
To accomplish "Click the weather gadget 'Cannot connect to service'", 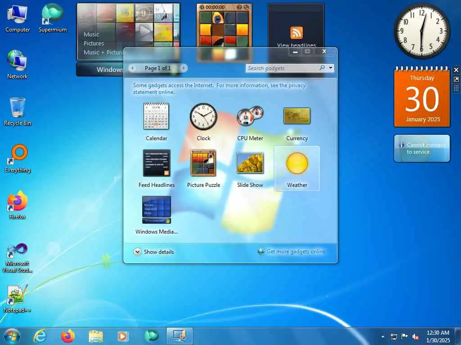I will [x=422, y=148].
